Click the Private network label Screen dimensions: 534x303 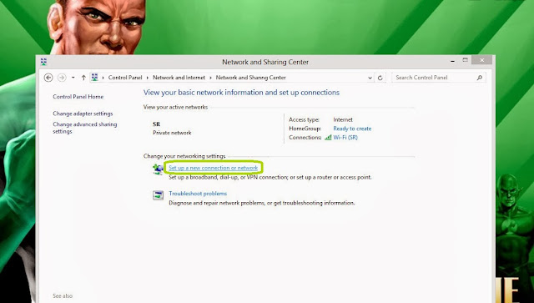coord(172,133)
